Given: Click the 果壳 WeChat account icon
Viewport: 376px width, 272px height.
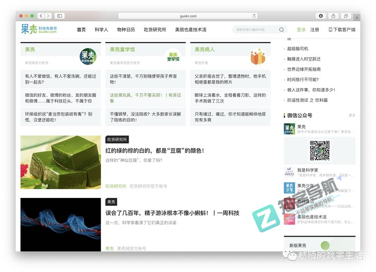Looking at the screenshot, I should (289, 129).
